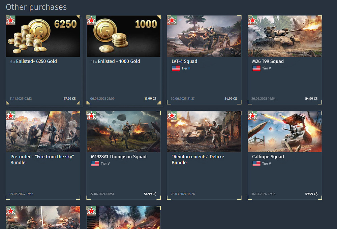This screenshot has width=337, height=229.
Task: Open the 6250 gold coins thumbnail
Action: pyautogui.click(x=43, y=36)
